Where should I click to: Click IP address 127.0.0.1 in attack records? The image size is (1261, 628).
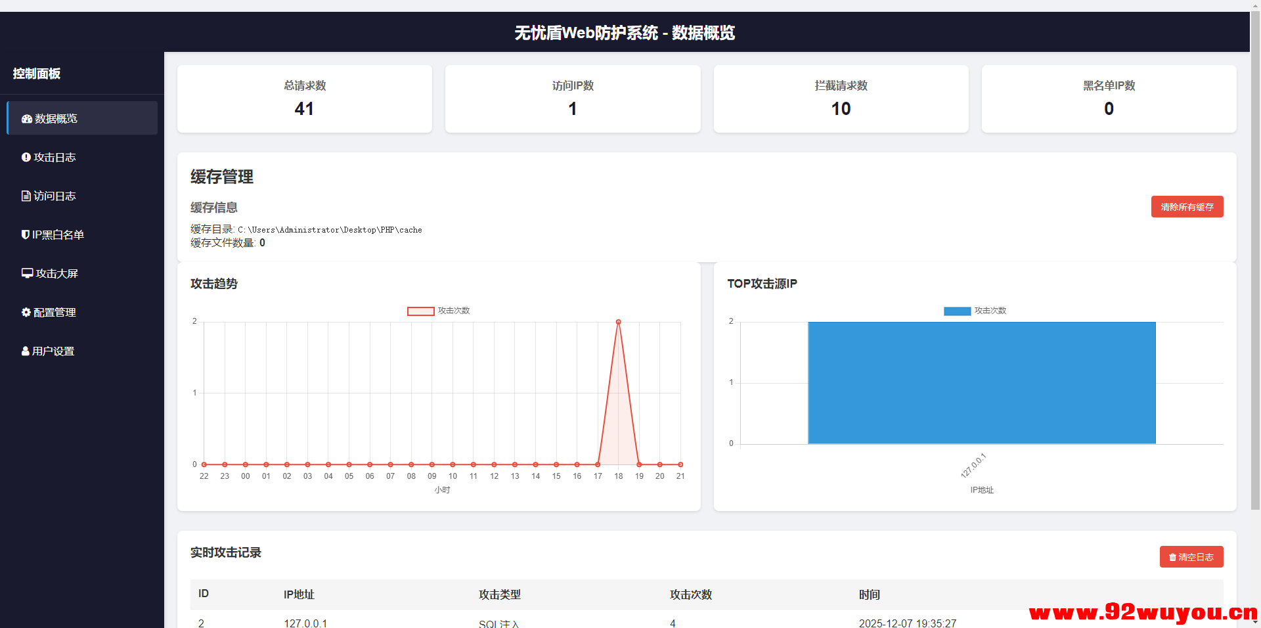305,623
